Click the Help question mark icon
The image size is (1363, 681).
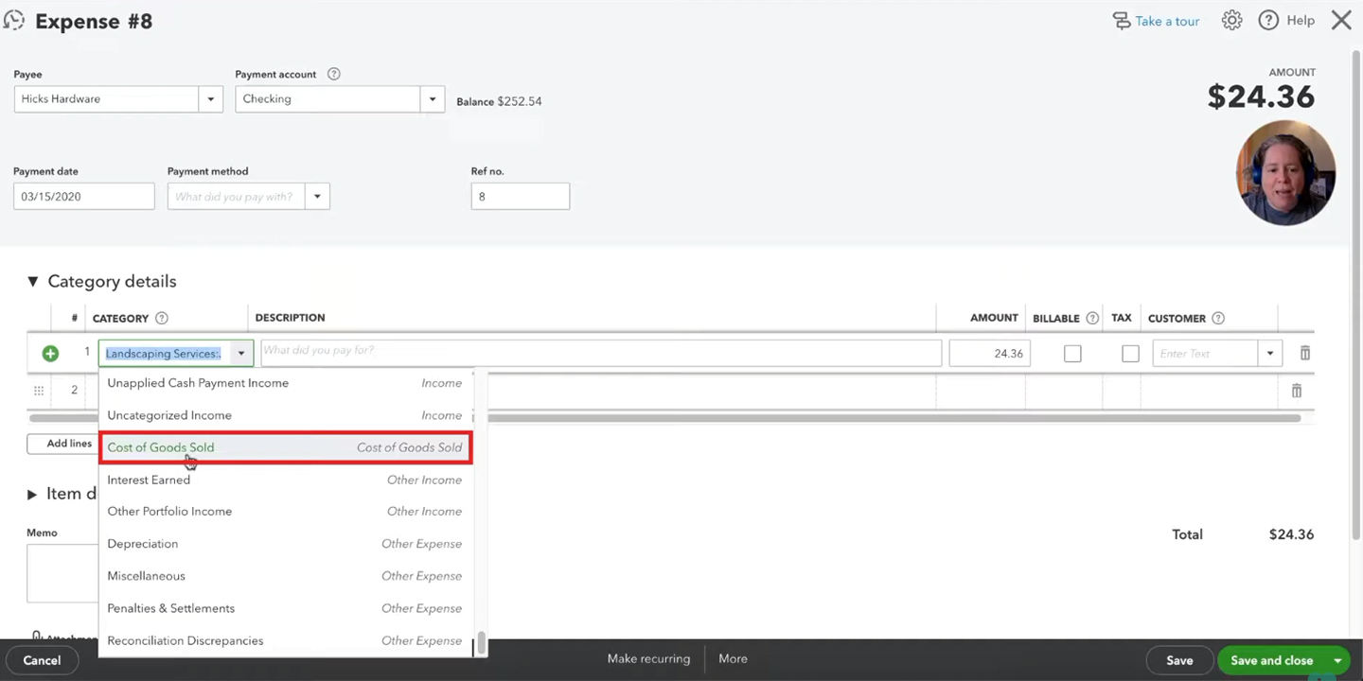(1268, 20)
